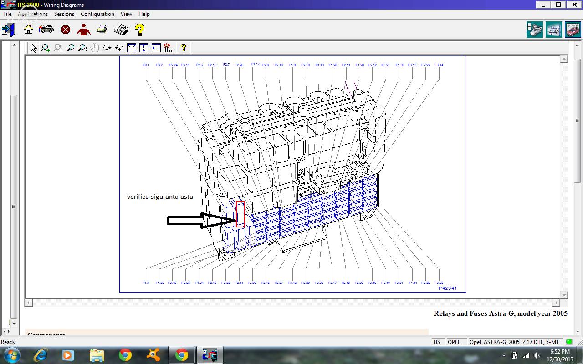Screen dimensions: 583x364
Task: Click the plain magnifier zoom tool
Action: 70,48
